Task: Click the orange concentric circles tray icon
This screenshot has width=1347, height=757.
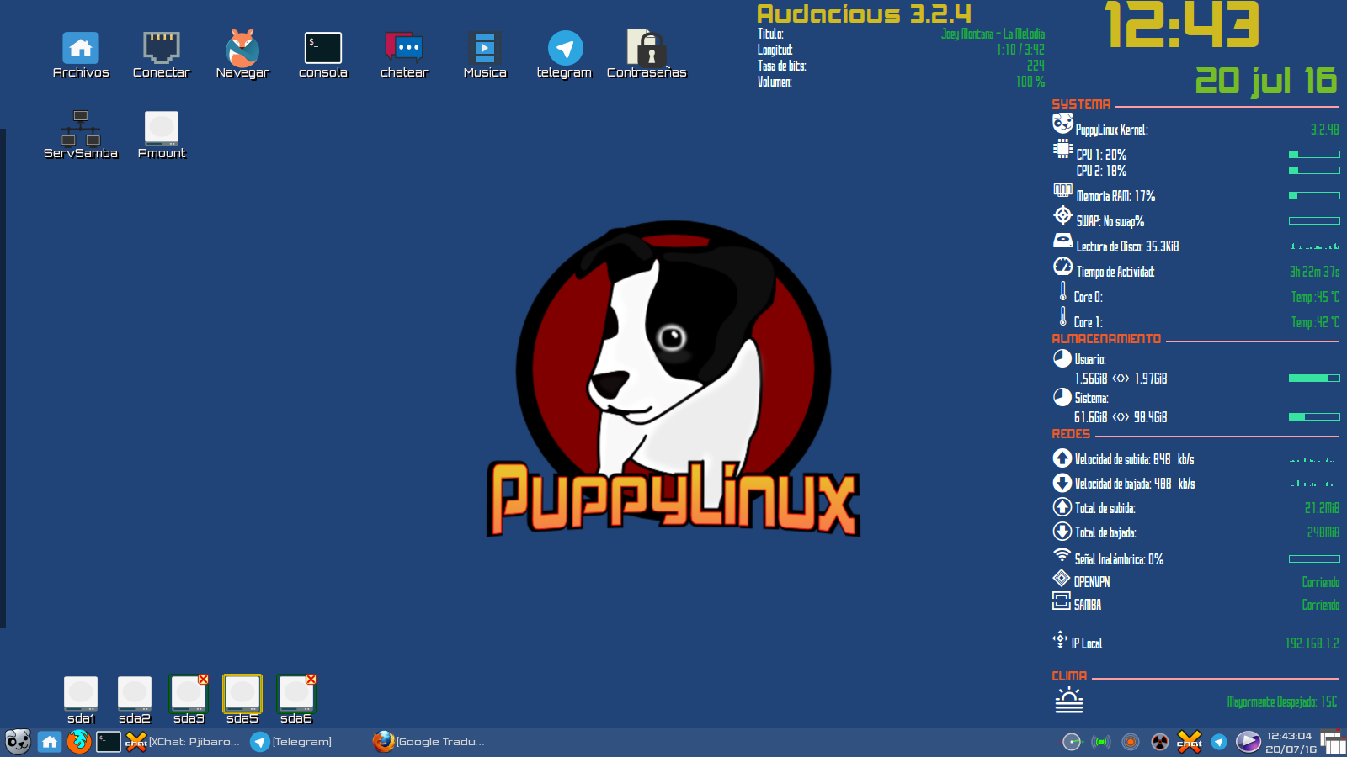Action: 1131,742
